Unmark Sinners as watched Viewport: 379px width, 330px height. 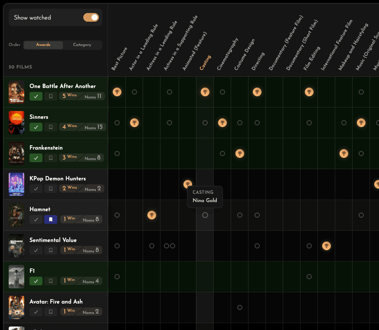(x=36, y=127)
